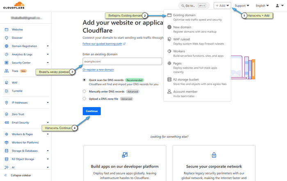Click the external link icon beside guided path
This screenshot has width=287, height=181.
click(124, 44)
